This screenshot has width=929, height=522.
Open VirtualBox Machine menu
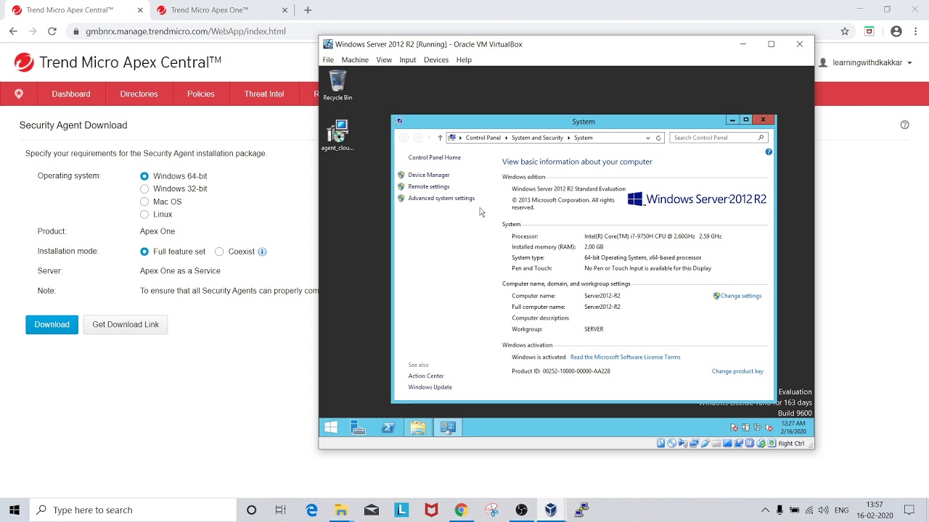pyautogui.click(x=355, y=59)
